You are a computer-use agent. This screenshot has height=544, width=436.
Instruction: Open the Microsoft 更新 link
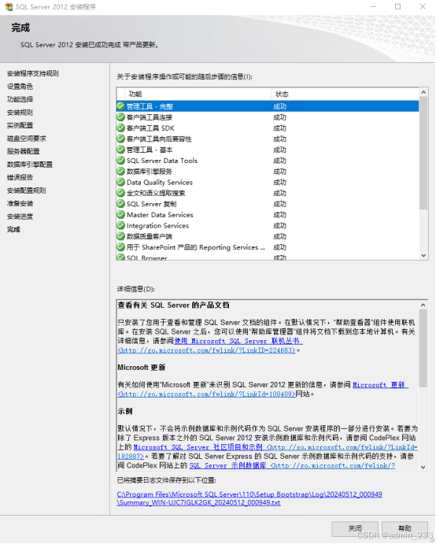click(x=380, y=385)
